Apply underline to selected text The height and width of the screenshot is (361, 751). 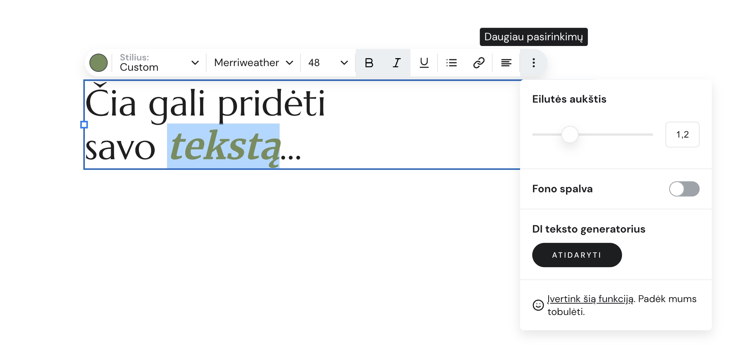pyautogui.click(x=424, y=63)
